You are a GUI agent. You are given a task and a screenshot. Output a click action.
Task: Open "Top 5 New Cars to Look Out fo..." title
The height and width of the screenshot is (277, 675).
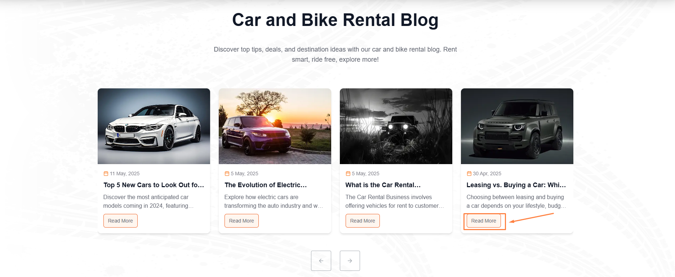pos(154,185)
